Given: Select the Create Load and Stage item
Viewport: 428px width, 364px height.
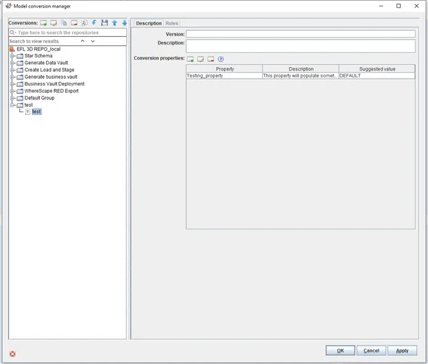Looking at the screenshot, I should click(49, 70).
